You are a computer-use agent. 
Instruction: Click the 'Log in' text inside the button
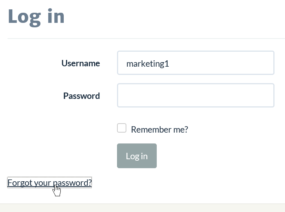[x=136, y=156]
